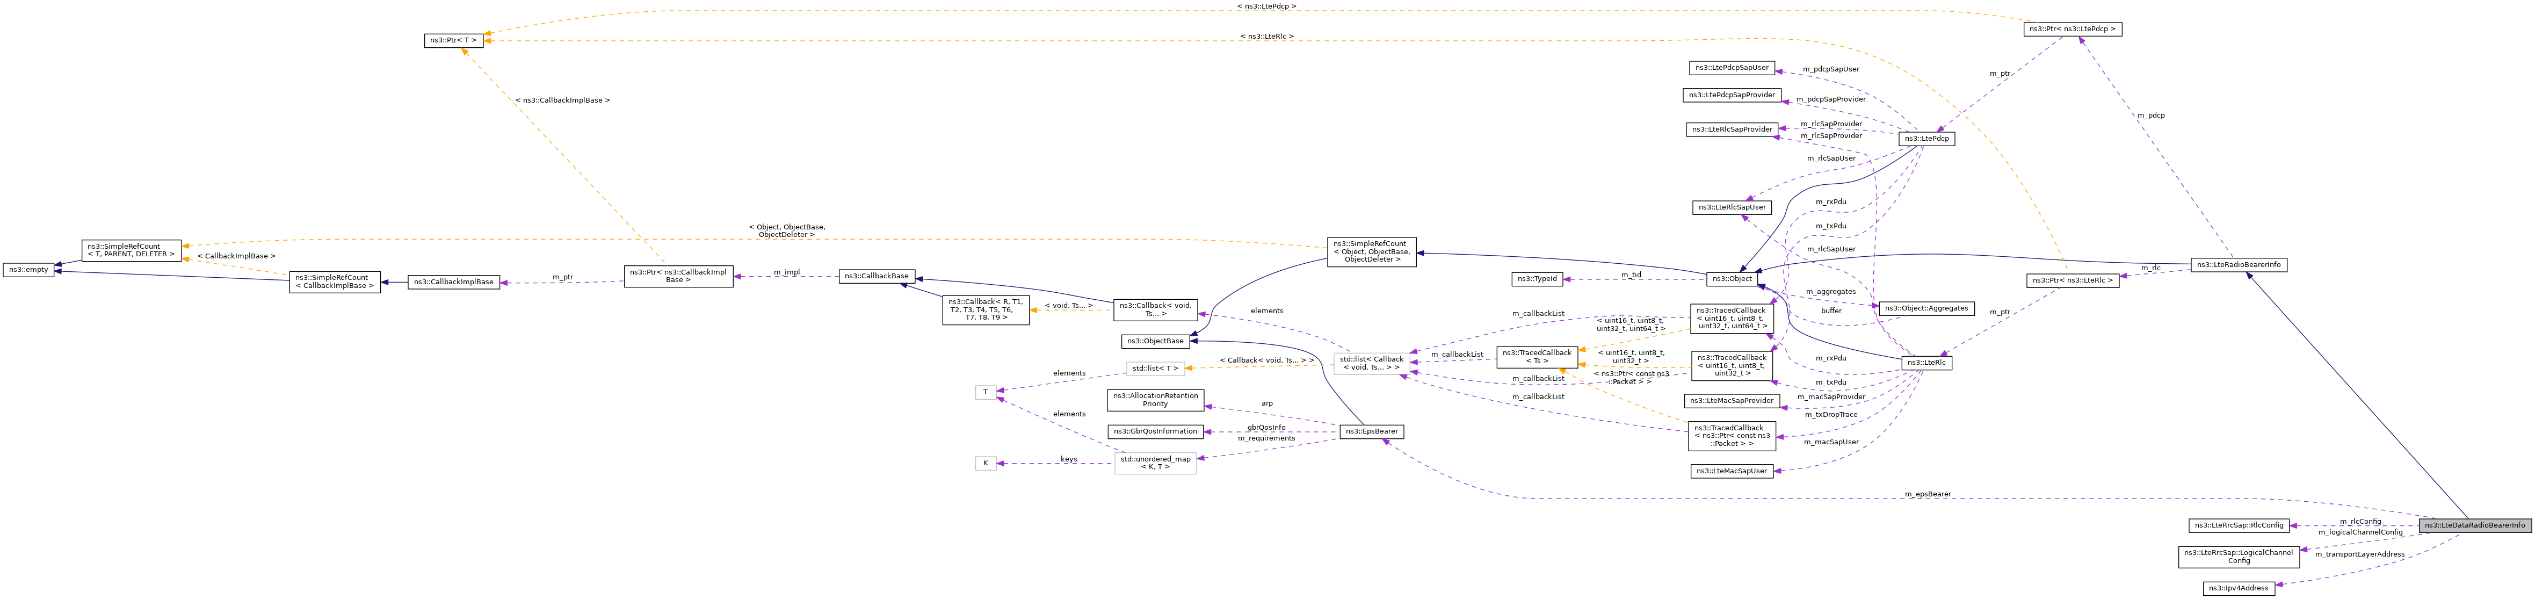The image size is (2535, 599).
Task: Click the m_macSapProvider edge label
Action: pyautogui.click(x=1830, y=398)
